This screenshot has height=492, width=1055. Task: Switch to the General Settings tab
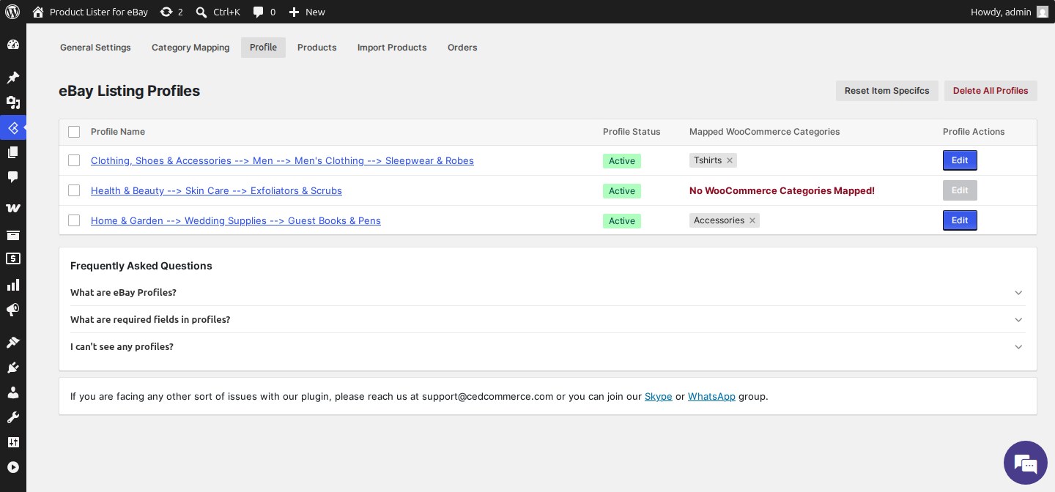click(95, 48)
